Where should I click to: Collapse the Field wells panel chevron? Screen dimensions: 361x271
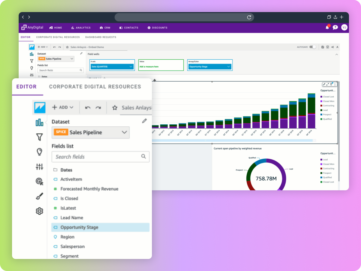337,55
